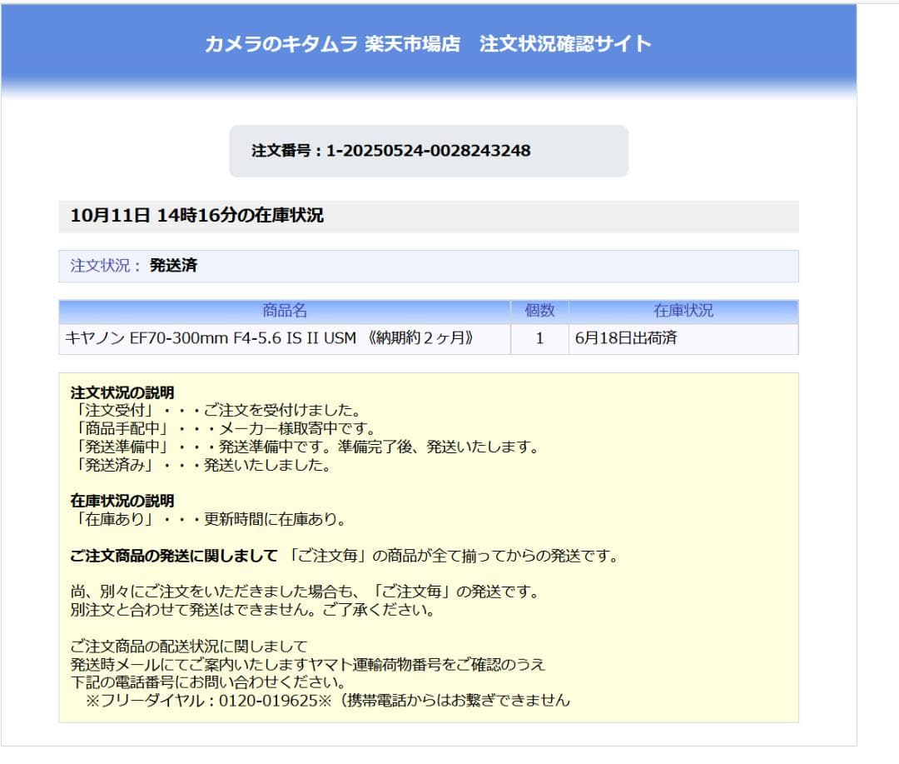Screen dimensions: 899x764
Task: Select the キヤノン EF70-300mm product name cell
Action: tap(270, 339)
